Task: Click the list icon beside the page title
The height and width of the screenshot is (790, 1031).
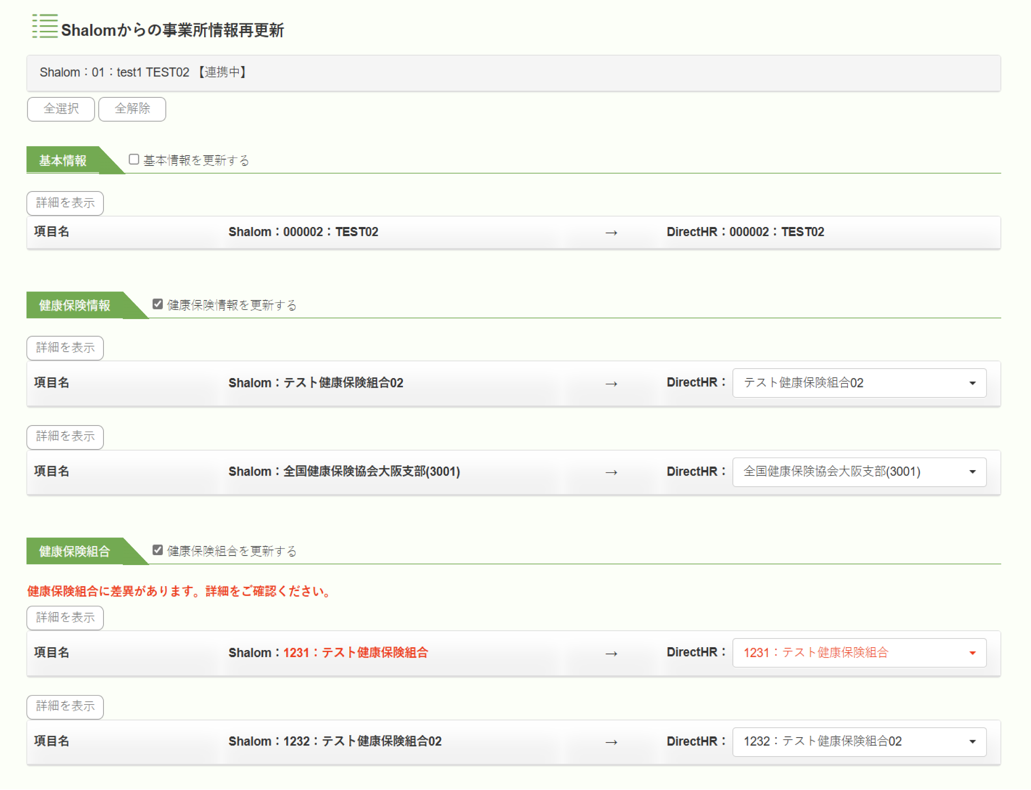Action: point(45,26)
